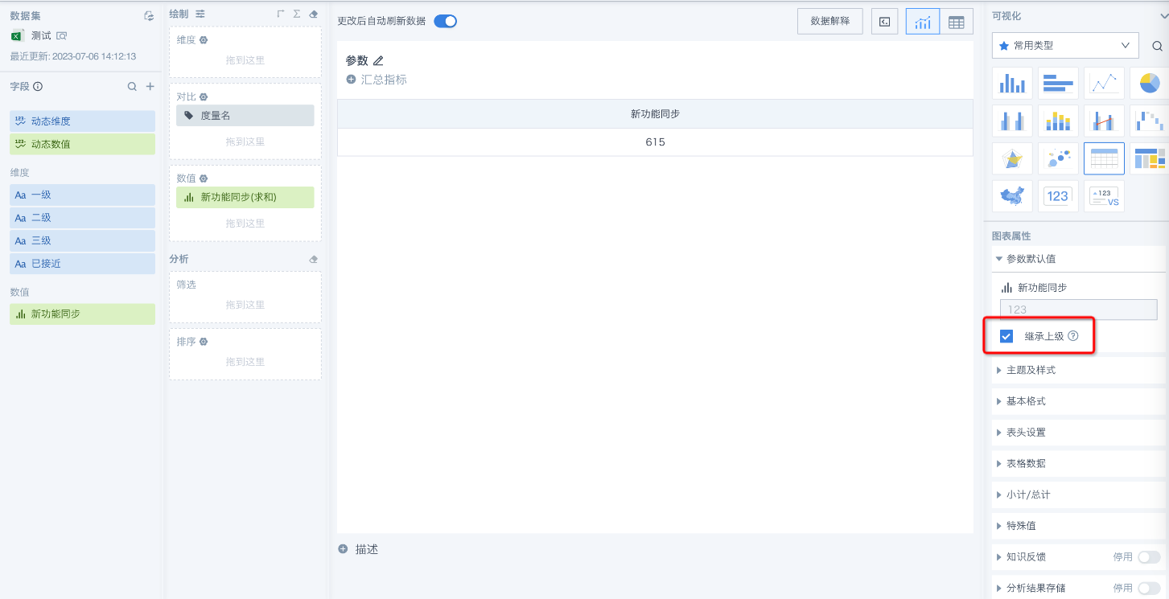The height and width of the screenshot is (599, 1169).
Task: Switch to the data table view tab
Action: tap(956, 23)
